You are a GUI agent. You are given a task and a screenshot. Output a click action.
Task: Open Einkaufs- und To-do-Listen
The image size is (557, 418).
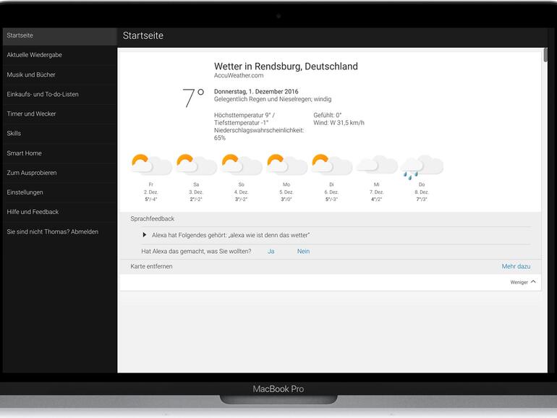pos(59,94)
